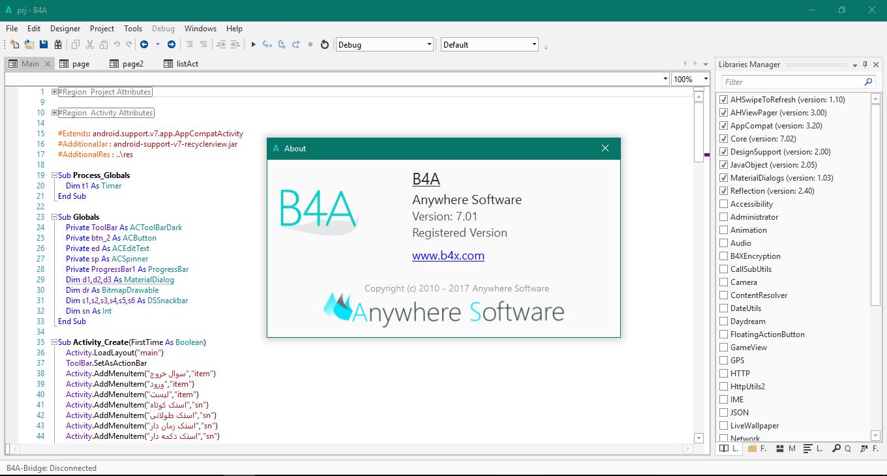The image size is (887, 476).
Task: Close the About dialog
Action: [605, 148]
